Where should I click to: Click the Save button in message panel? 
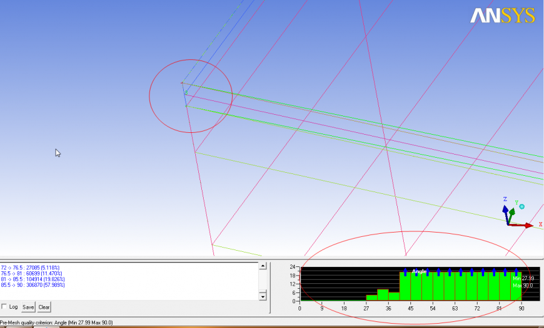(28, 307)
